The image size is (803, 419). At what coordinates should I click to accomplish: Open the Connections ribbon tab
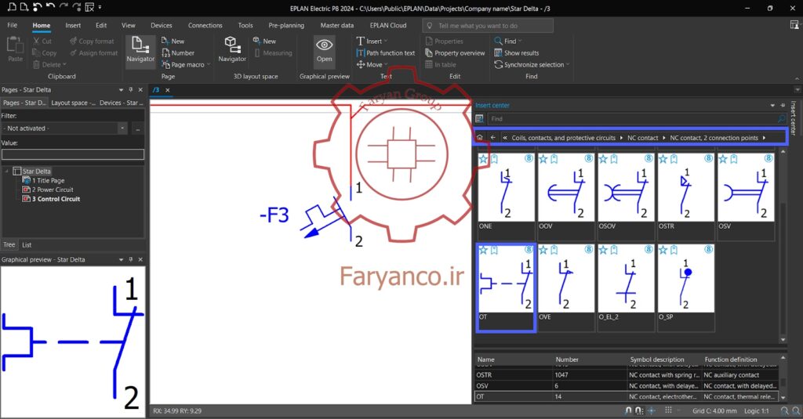(205, 25)
